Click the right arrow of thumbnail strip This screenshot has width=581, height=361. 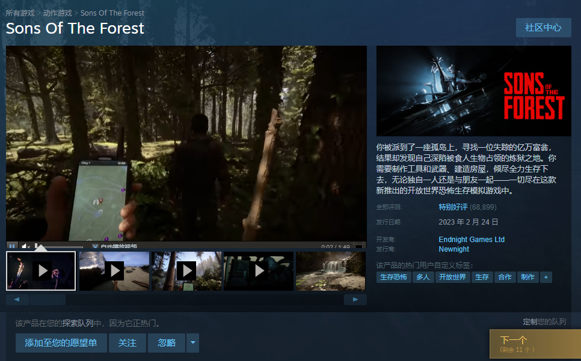pyautogui.click(x=355, y=300)
